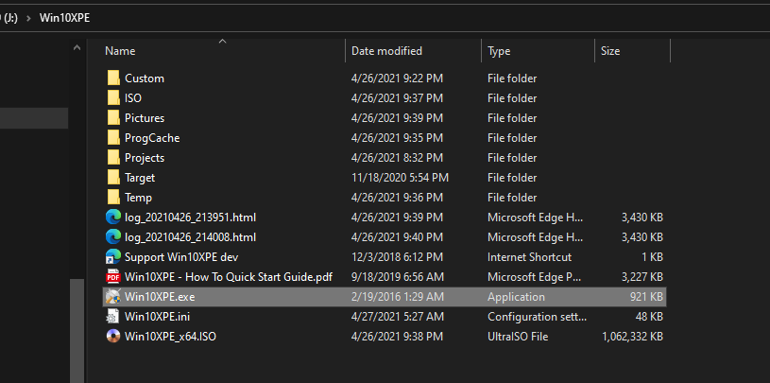Click the Temp folder icon
Viewport: 770px width, 383px height.
113,198
